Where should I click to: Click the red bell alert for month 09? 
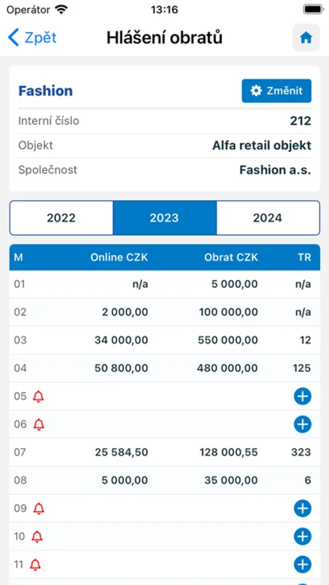click(x=38, y=508)
